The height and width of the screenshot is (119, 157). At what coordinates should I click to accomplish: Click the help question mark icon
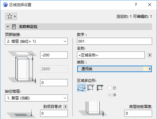click(136, 5)
